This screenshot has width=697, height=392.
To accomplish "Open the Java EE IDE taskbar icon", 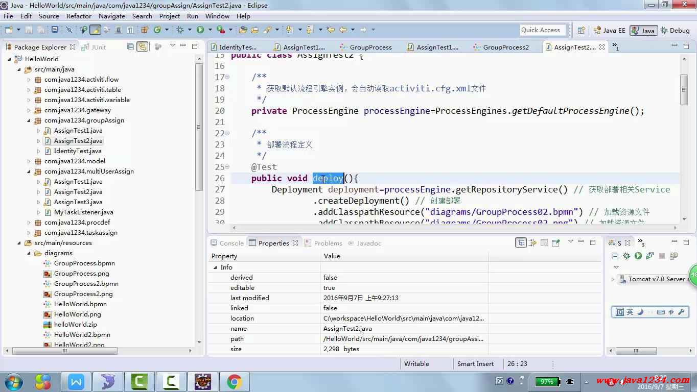I will click(203, 381).
